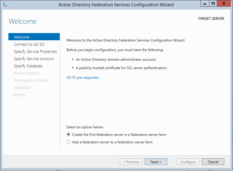Select 'Create the first federation server' option
233x171 pixels.
click(x=69, y=135)
